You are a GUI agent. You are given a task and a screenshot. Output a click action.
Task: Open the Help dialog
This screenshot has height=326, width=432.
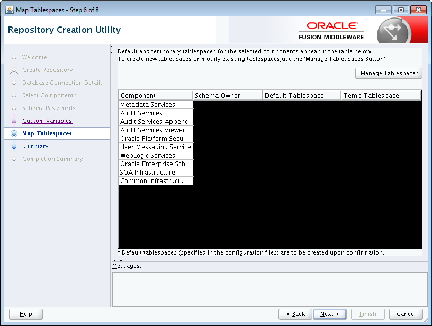[25, 313]
